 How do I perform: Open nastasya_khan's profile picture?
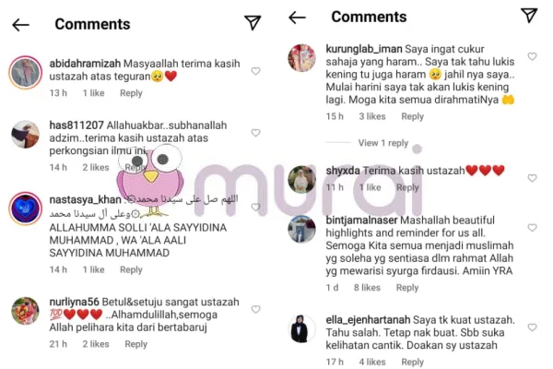[26, 208]
